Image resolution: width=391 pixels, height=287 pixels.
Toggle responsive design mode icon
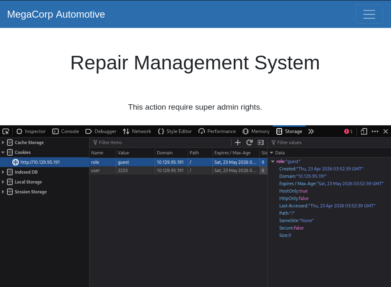364,131
